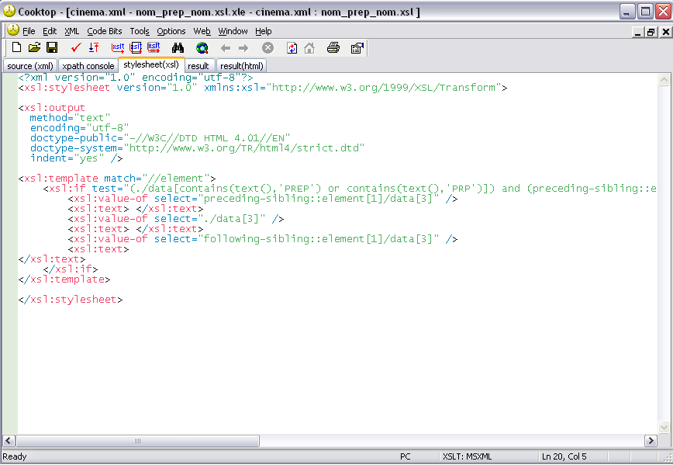
Task: Click the method="text" attribute line
Action: click(x=70, y=118)
